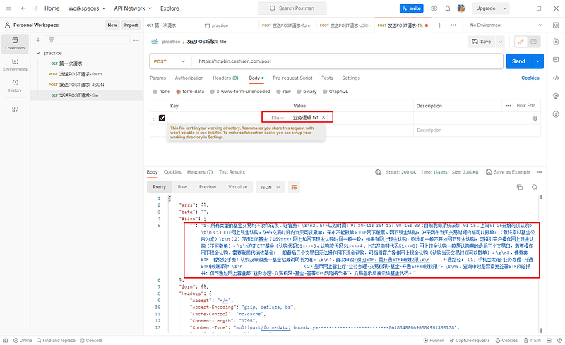Open the request Settings tab
Image resolution: width=565 pixels, height=345 pixels.
tap(351, 78)
